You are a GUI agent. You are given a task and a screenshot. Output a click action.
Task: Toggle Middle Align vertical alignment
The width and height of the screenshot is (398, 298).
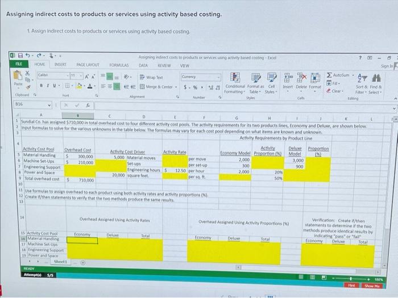click(x=110, y=77)
